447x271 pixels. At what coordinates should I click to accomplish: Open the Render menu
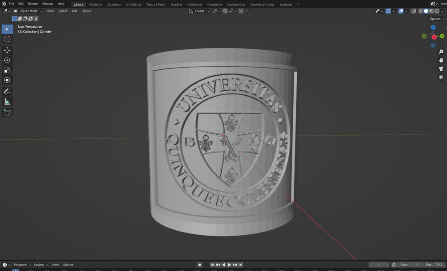pyautogui.click(x=33, y=4)
